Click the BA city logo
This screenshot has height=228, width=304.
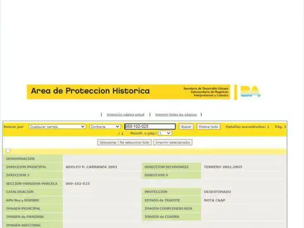click(250, 92)
